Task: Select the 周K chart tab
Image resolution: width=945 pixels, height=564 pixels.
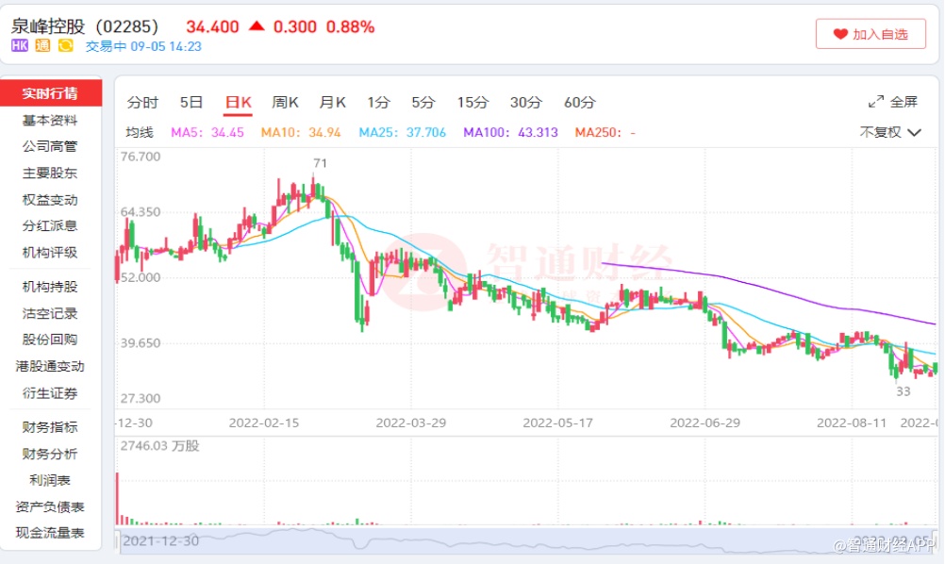Action: [285, 103]
